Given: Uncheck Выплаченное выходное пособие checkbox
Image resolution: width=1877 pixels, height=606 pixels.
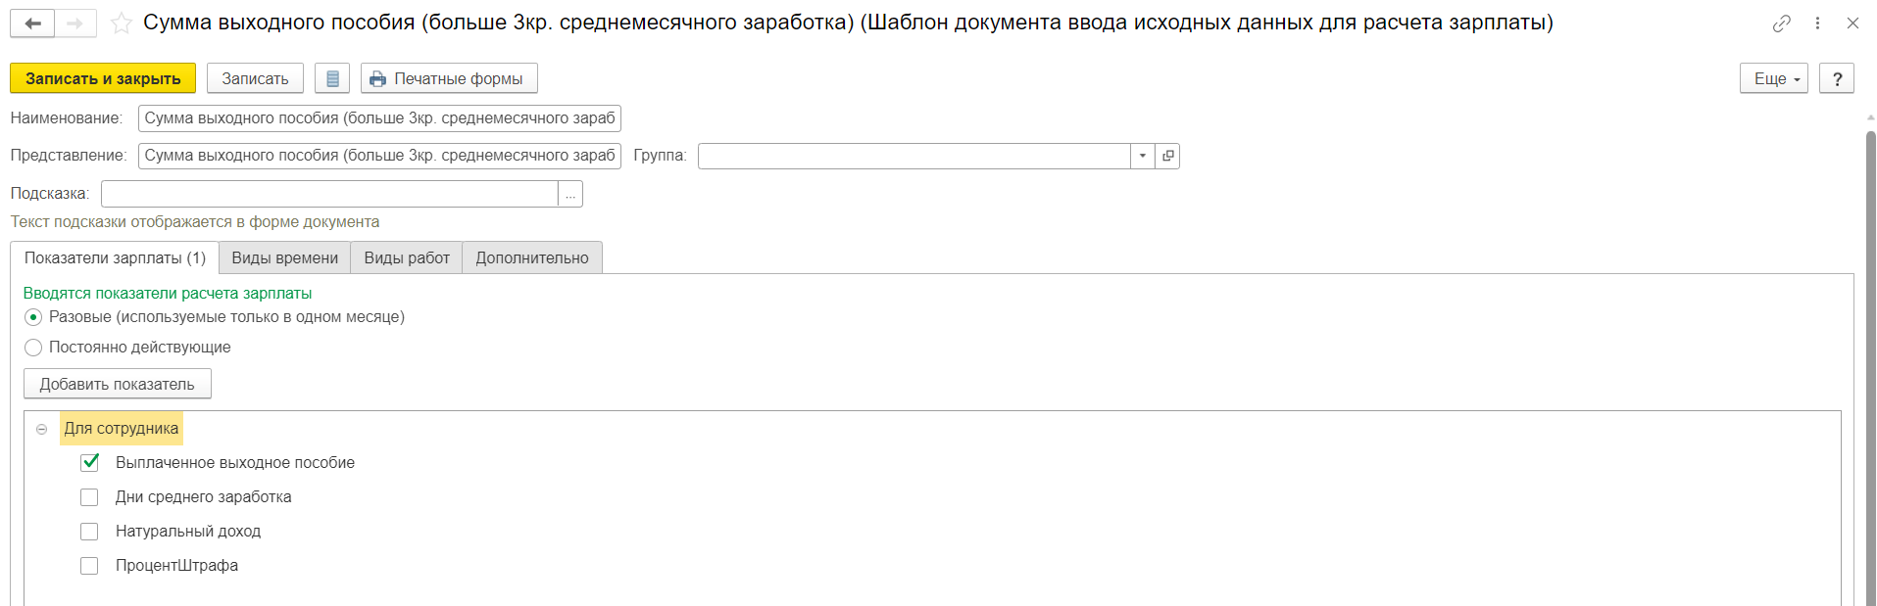Looking at the screenshot, I should [89, 462].
